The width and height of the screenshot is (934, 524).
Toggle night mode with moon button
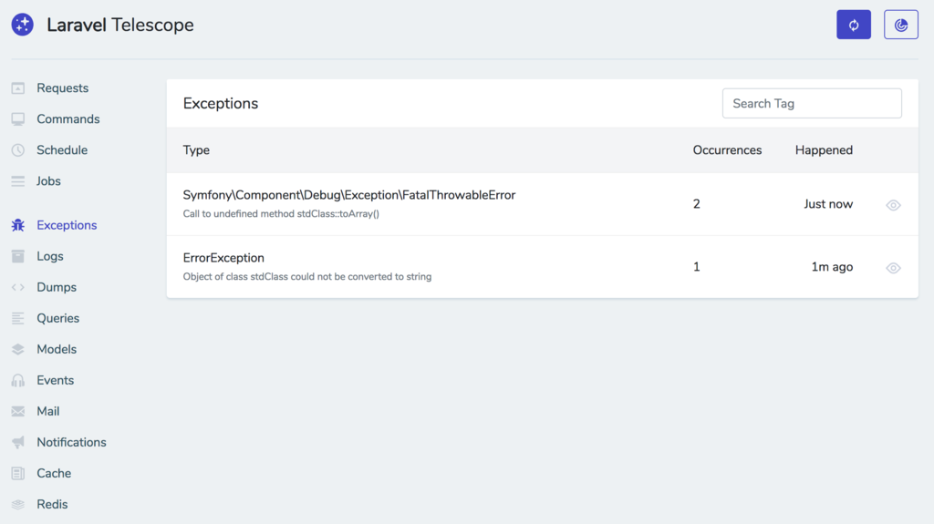901,25
